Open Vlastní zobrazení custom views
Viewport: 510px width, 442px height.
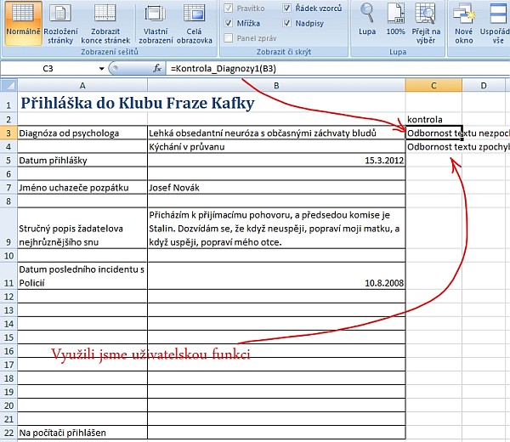tap(156, 24)
